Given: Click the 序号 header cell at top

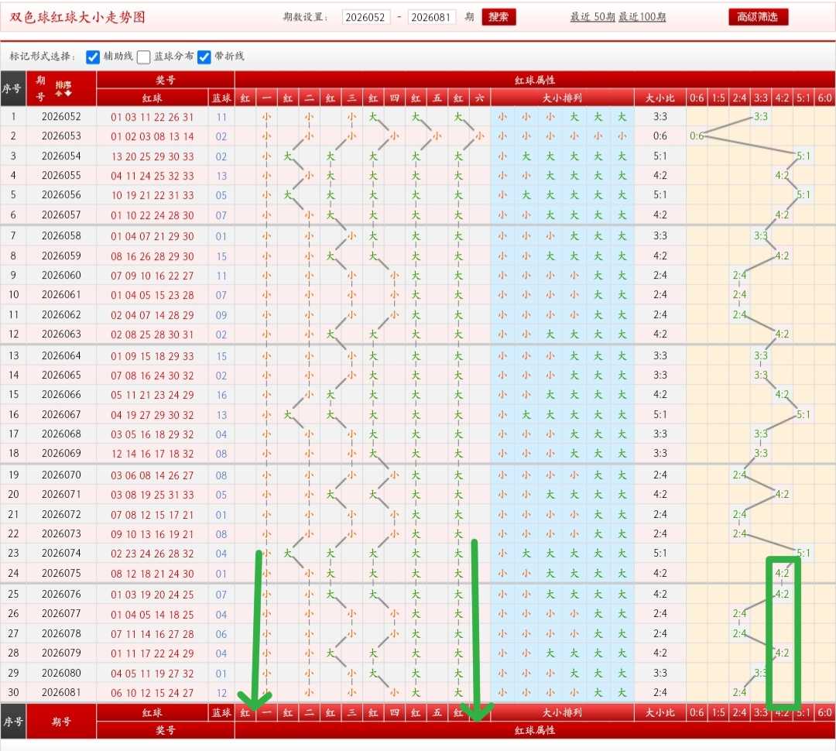Looking at the screenshot, I should (13, 88).
